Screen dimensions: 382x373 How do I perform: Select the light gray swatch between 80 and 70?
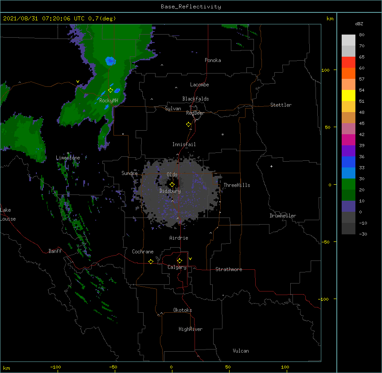[x=348, y=40]
